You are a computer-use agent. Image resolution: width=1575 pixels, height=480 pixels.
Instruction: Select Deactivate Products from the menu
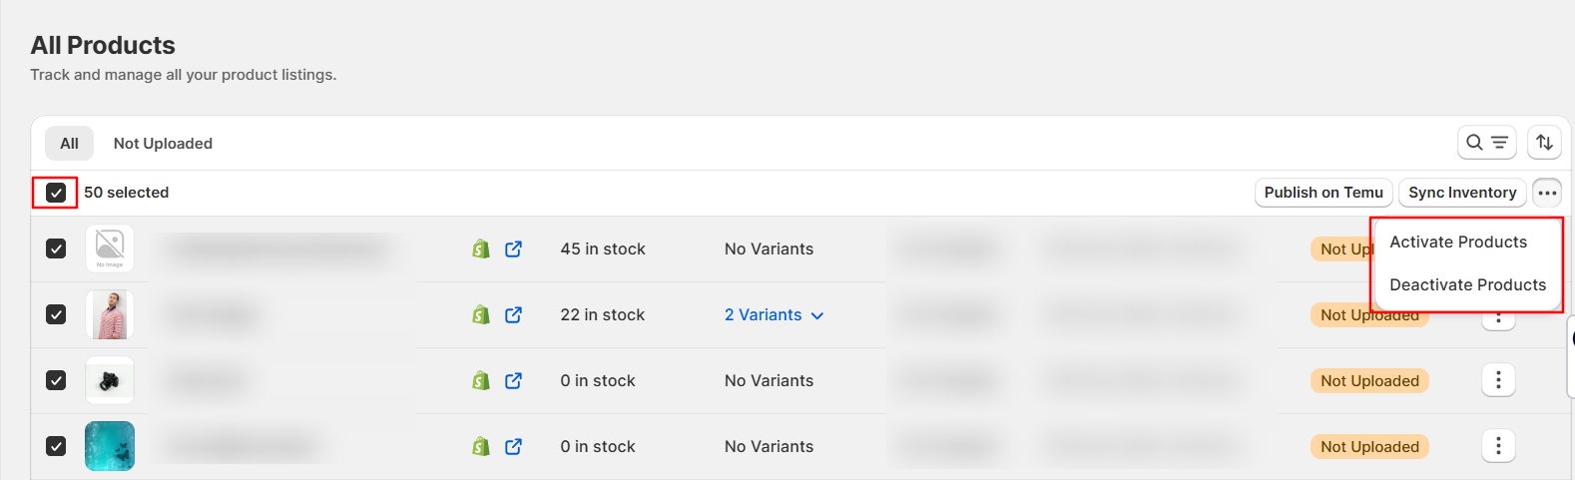pyautogui.click(x=1467, y=284)
